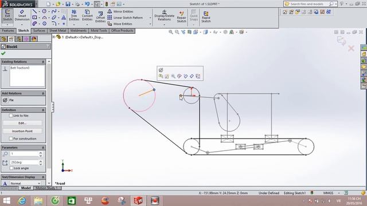This screenshot has height=206, width=367.
Task: Click the 292deg angle input field
Action: [24, 162]
